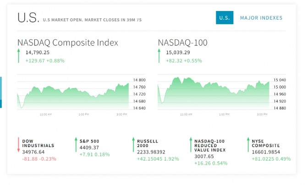
Task: Select the U.S. tab
Action: (x=225, y=18)
